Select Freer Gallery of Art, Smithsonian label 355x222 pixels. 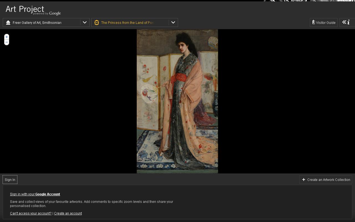click(x=37, y=22)
